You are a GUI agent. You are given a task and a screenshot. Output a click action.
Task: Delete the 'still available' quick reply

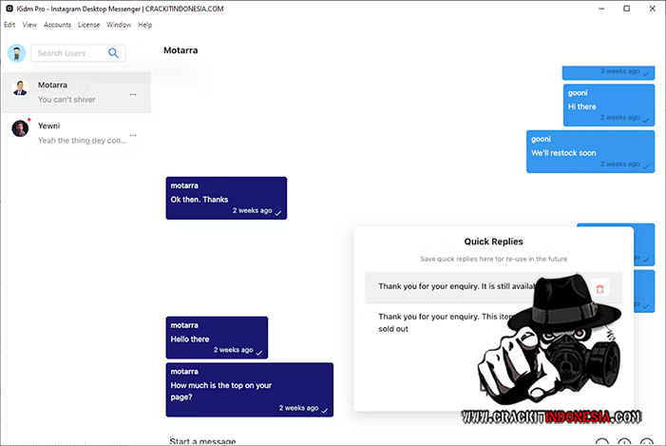click(599, 289)
